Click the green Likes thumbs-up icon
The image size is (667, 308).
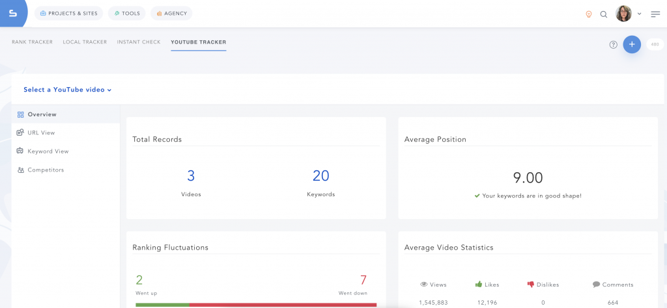479,284
